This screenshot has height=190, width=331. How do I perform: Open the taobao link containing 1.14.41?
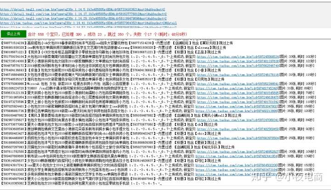coord(88,23)
